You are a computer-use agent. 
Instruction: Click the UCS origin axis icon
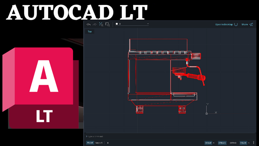(x=207, y=113)
